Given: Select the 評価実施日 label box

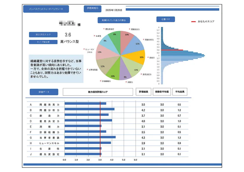Looking at the screenshot, I should click(x=93, y=9).
